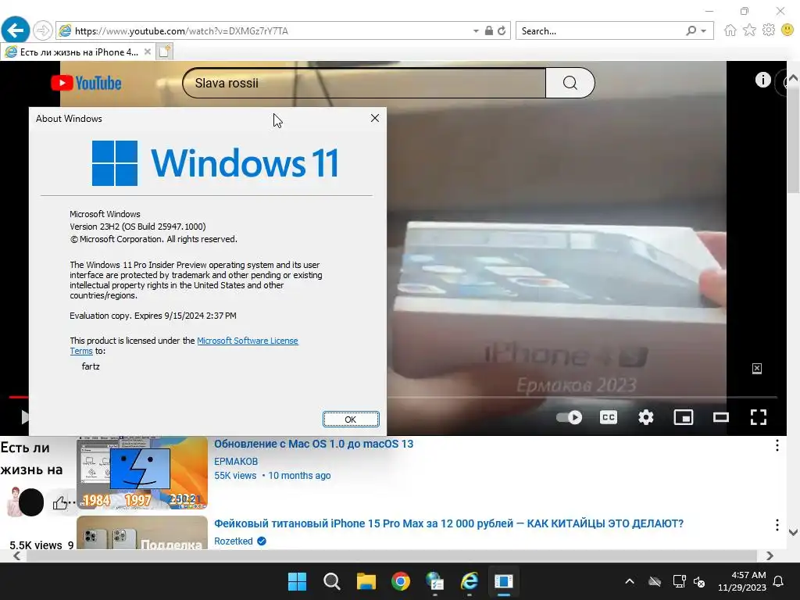This screenshot has width=800, height=600.
Task: Open the notification bell in taskbar
Action: pos(779,581)
